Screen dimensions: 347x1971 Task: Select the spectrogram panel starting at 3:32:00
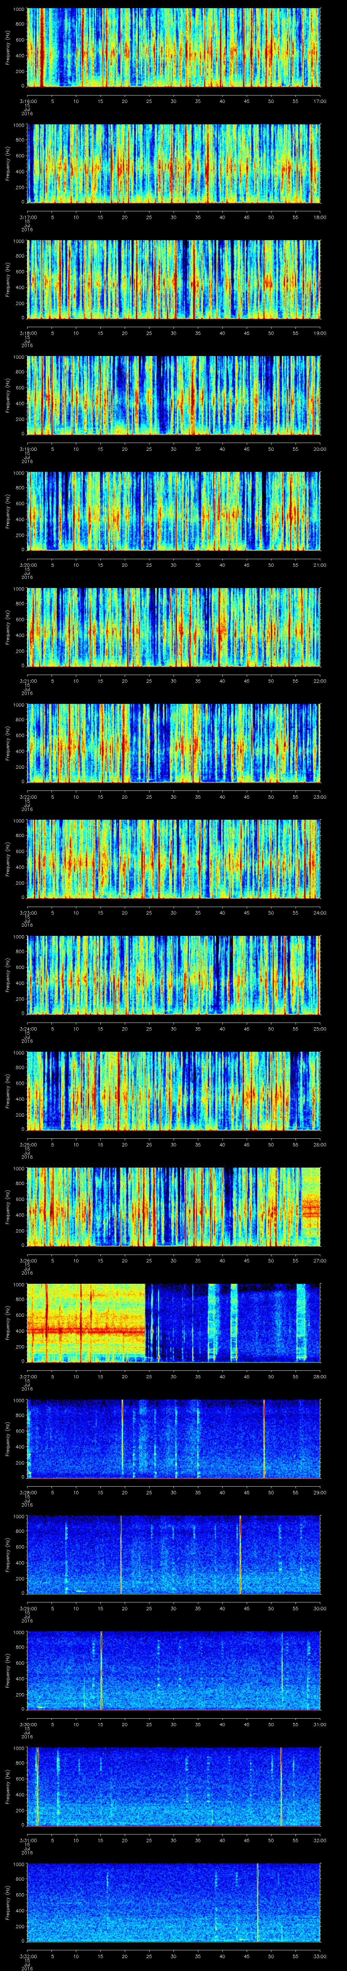pos(174,1901)
